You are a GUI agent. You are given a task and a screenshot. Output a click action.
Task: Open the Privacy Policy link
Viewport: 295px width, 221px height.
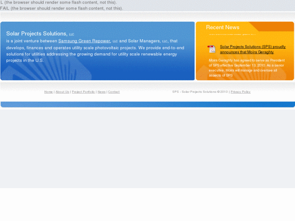coord(241,92)
